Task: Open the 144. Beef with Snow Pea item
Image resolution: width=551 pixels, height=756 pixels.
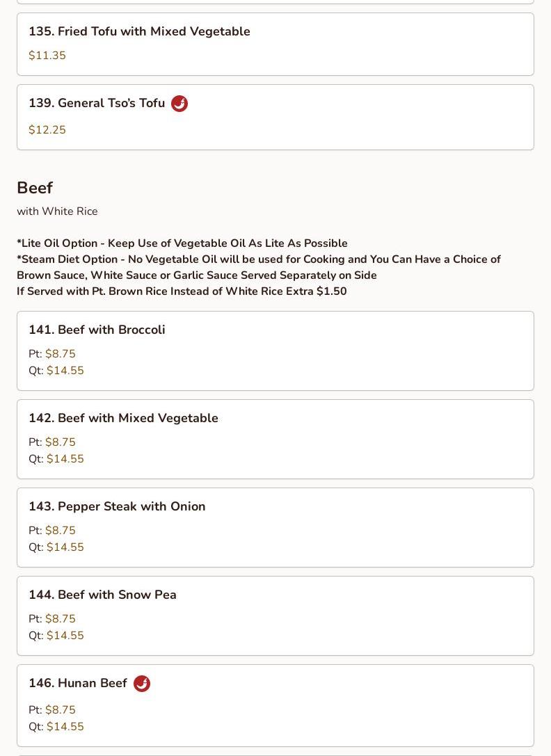Action: (x=102, y=595)
